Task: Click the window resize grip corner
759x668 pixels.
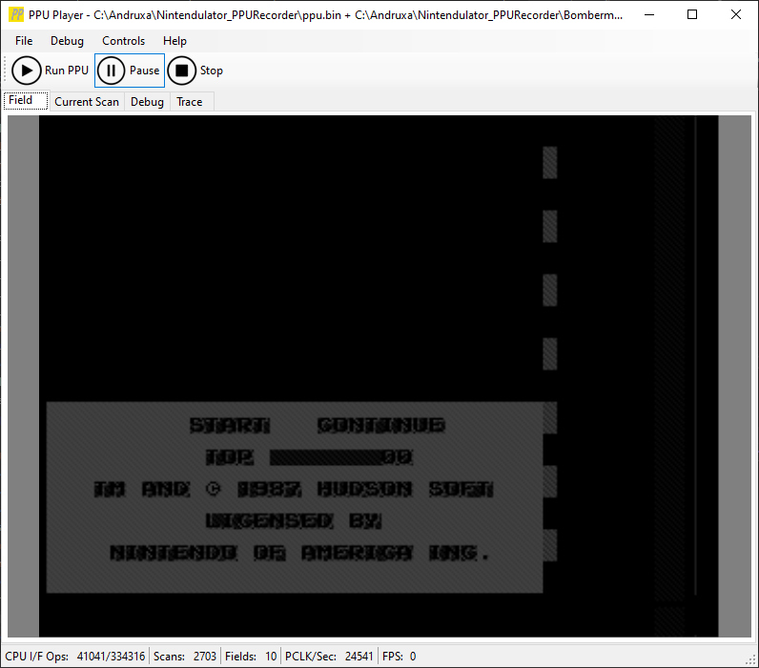Action: click(750, 659)
